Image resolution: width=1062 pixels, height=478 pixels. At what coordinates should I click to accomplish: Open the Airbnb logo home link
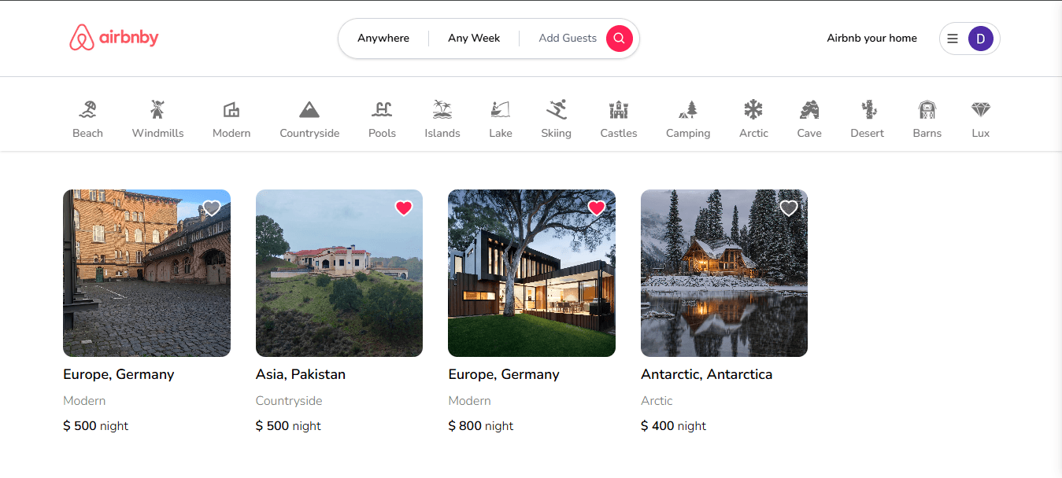click(x=114, y=38)
